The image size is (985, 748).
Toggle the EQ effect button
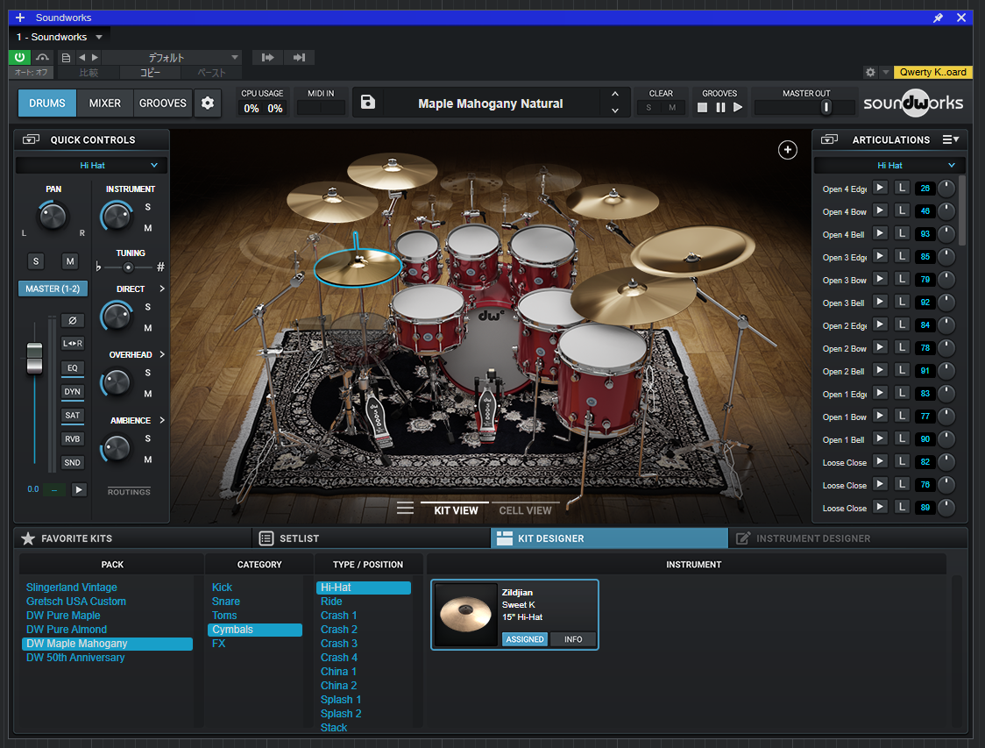(72, 368)
